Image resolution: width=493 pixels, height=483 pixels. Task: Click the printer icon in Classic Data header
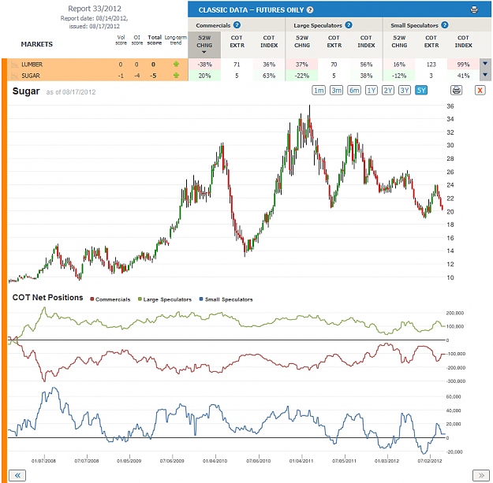[x=474, y=9]
